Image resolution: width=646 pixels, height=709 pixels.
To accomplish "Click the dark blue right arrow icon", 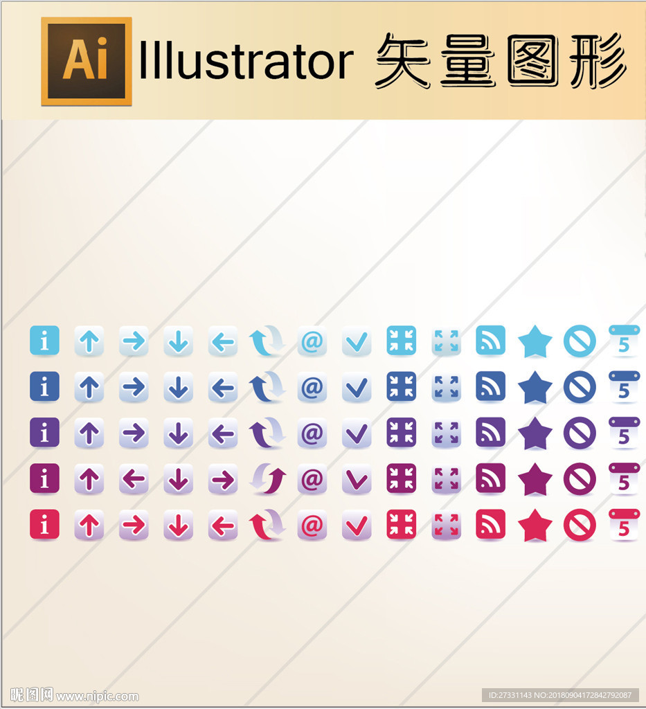I will tap(134, 386).
